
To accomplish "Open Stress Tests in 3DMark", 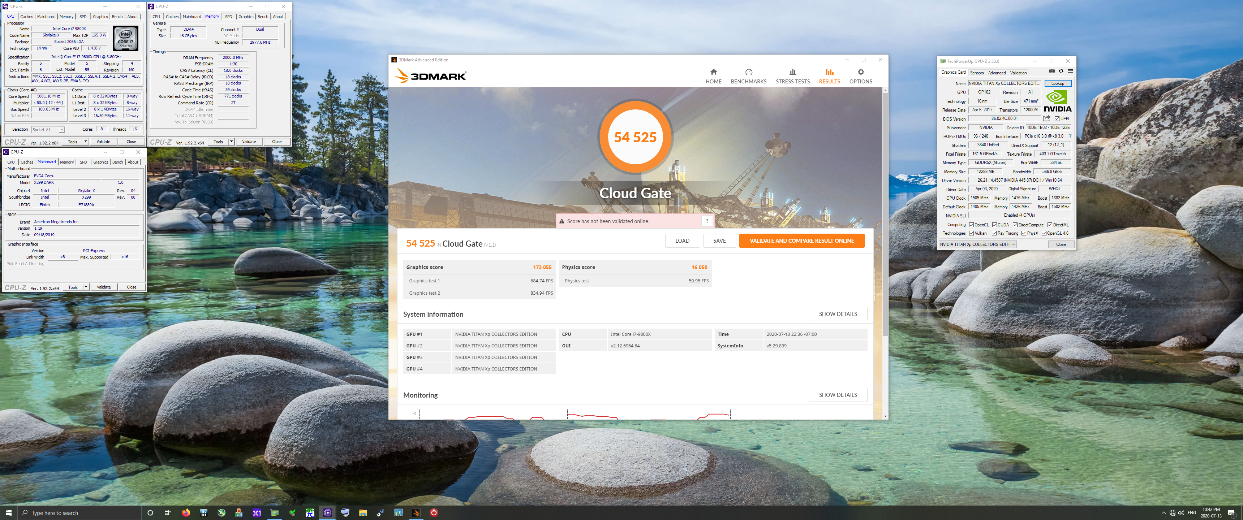I will 792,76.
